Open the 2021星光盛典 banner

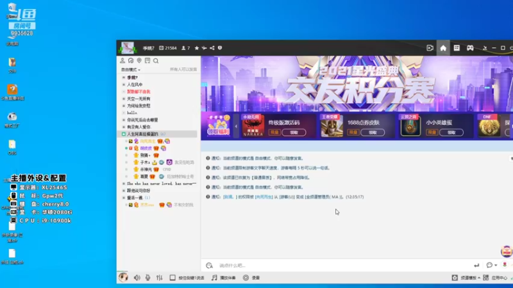(357, 84)
